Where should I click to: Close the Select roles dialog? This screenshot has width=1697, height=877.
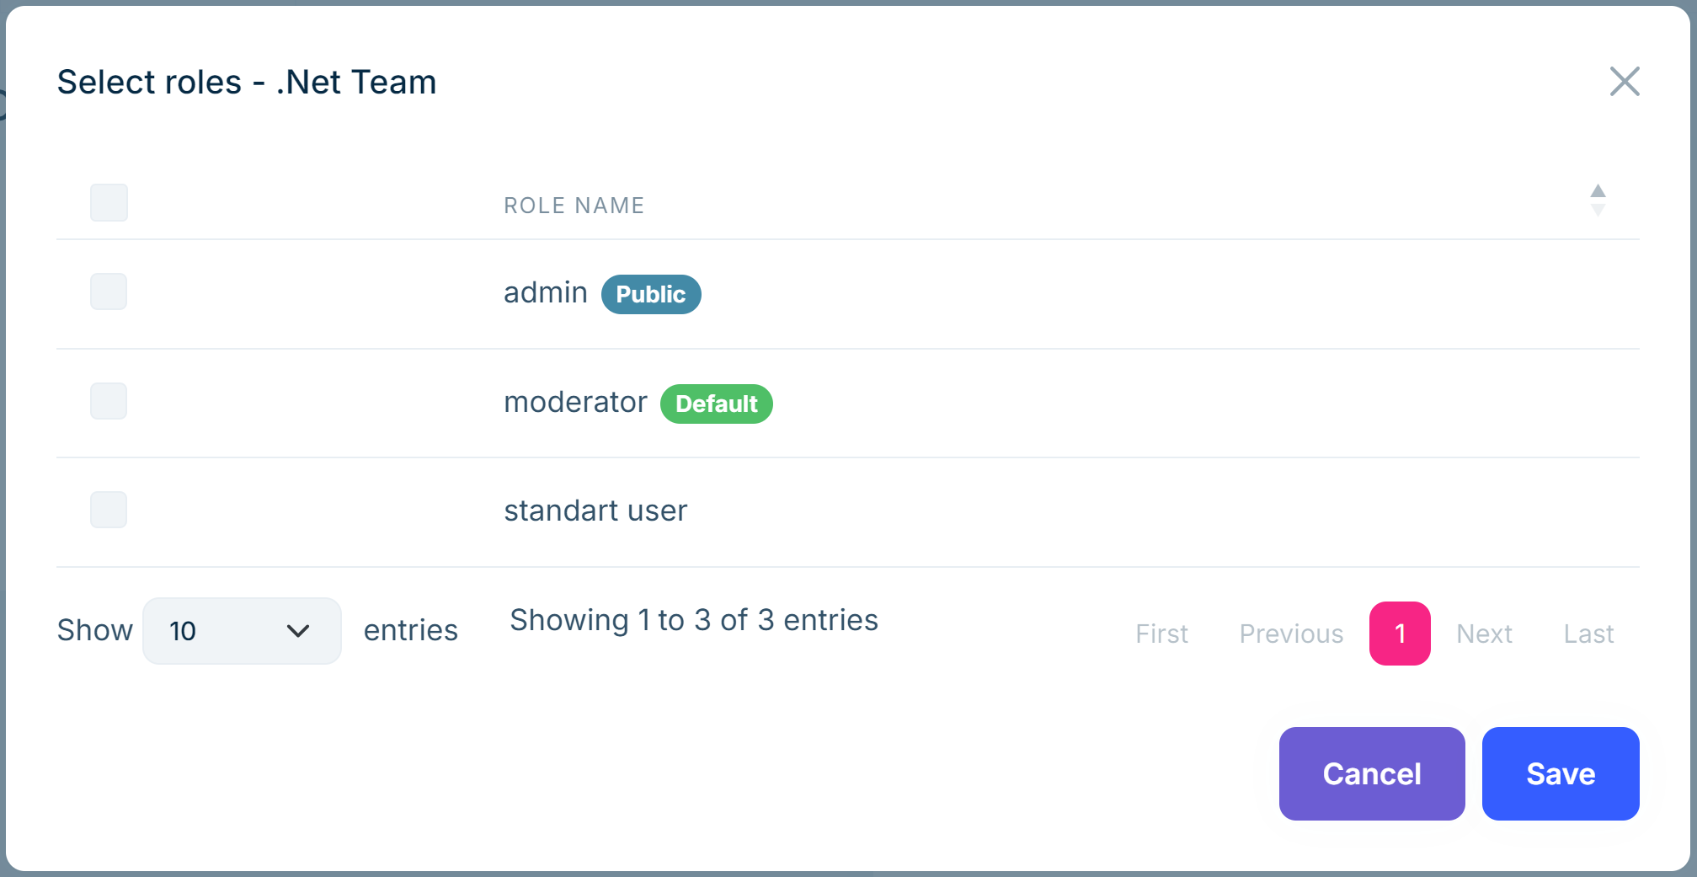(1625, 82)
